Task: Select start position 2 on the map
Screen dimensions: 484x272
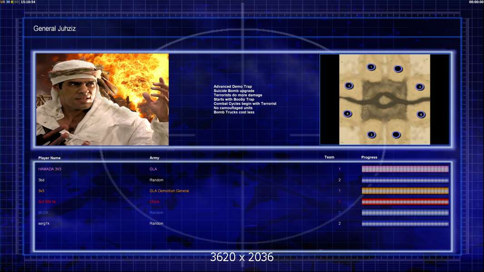Action: (371, 135)
